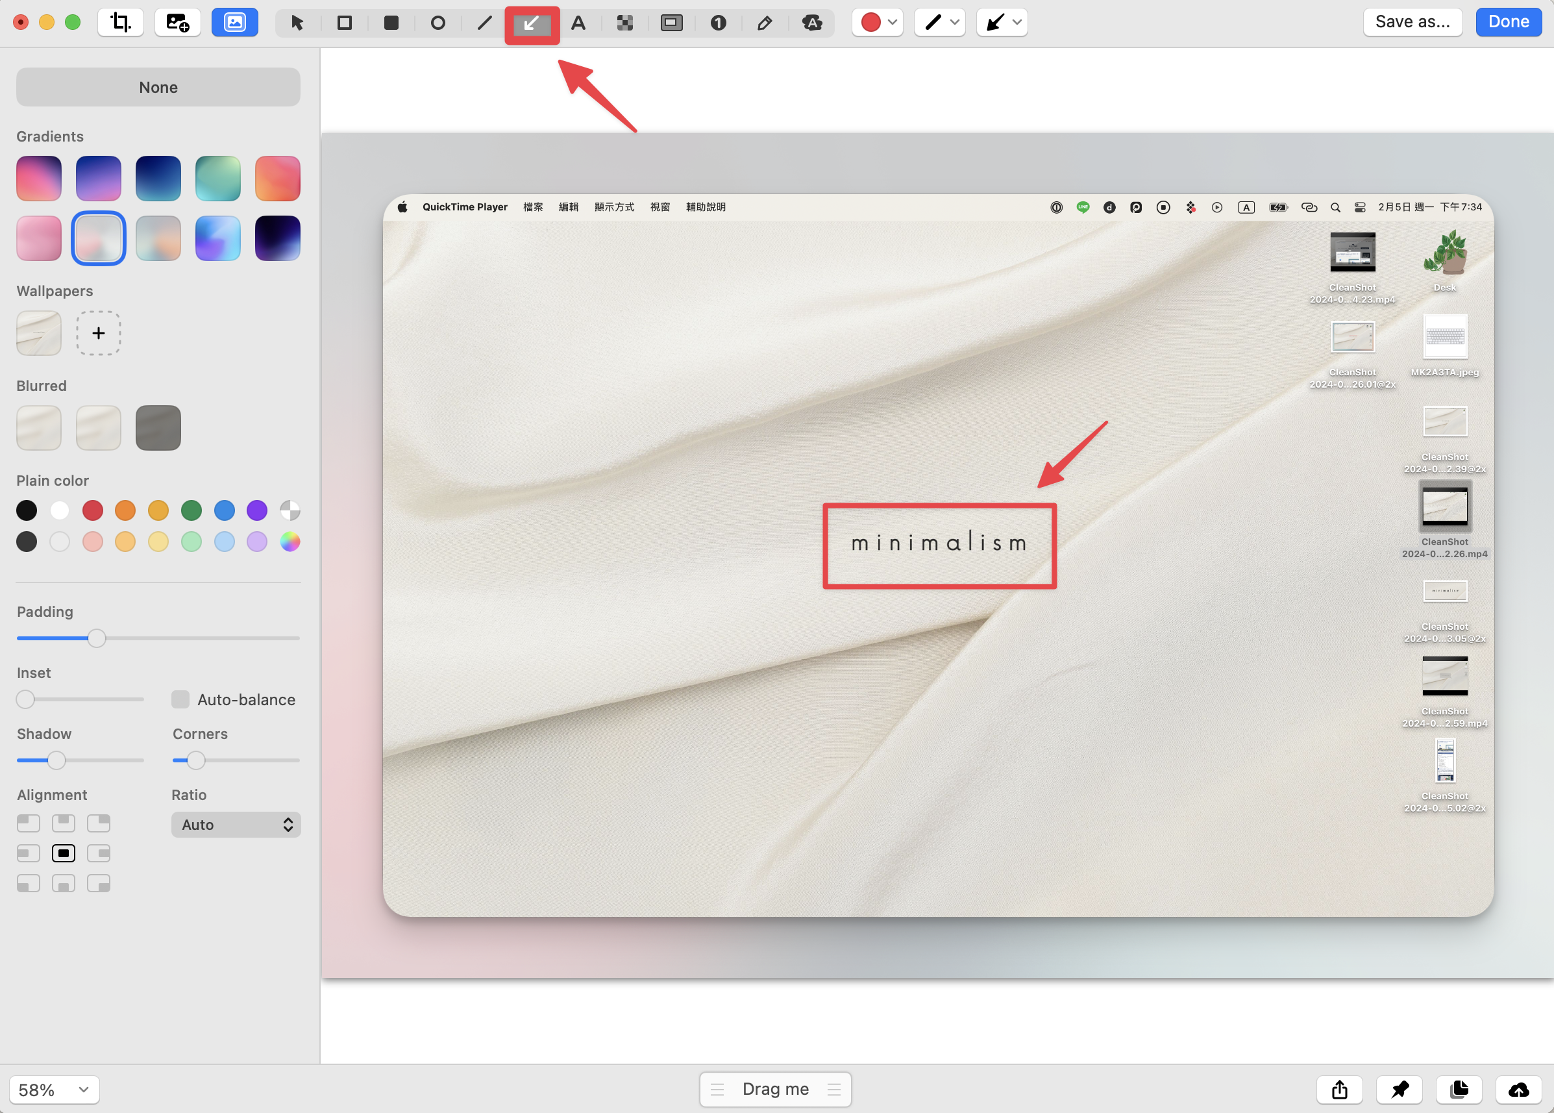
Task: Select the pixelate tool
Action: [x=625, y=23]
